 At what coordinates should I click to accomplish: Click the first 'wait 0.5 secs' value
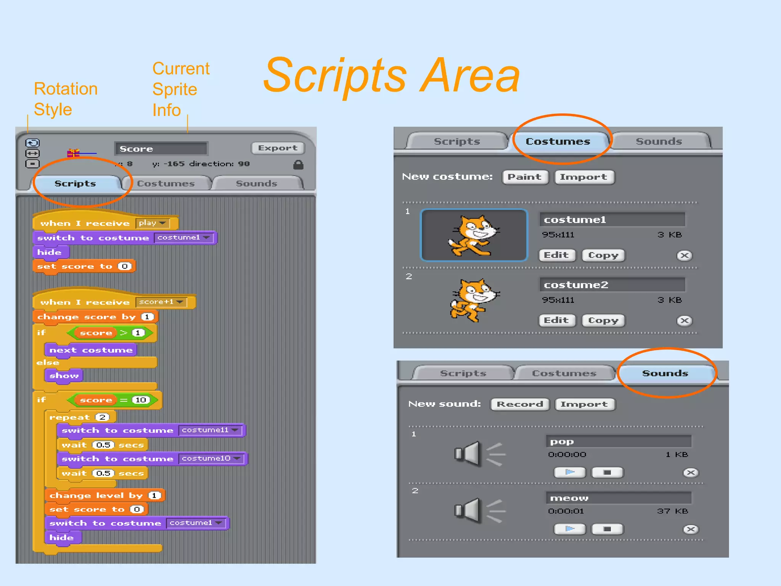(x=103, y=445)
